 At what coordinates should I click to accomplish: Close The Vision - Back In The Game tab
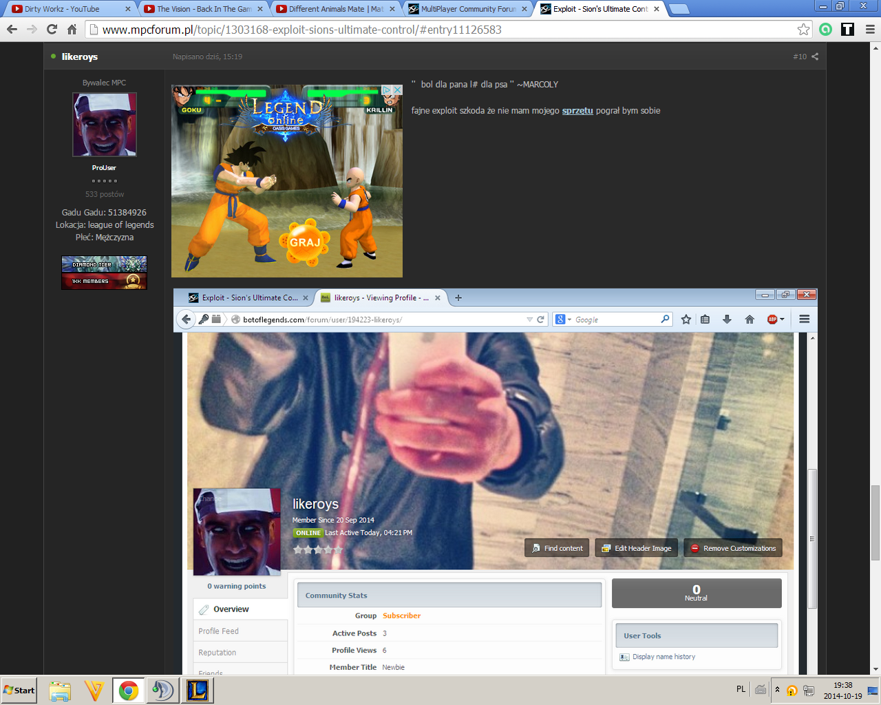260,9
